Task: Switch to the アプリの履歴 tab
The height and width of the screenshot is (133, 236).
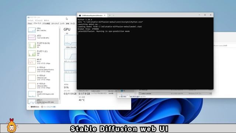Action: pyautogui.click(x=46, y=24)
